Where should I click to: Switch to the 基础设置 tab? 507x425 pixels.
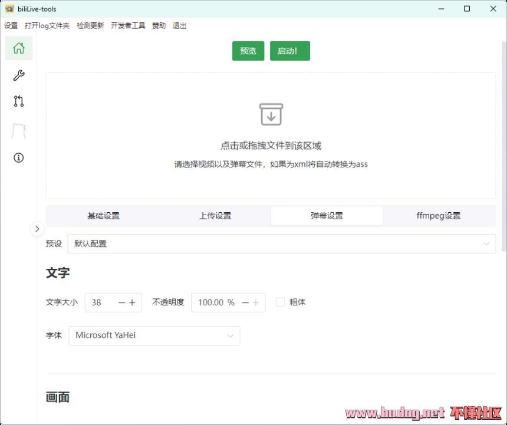(x=103, y=216)
